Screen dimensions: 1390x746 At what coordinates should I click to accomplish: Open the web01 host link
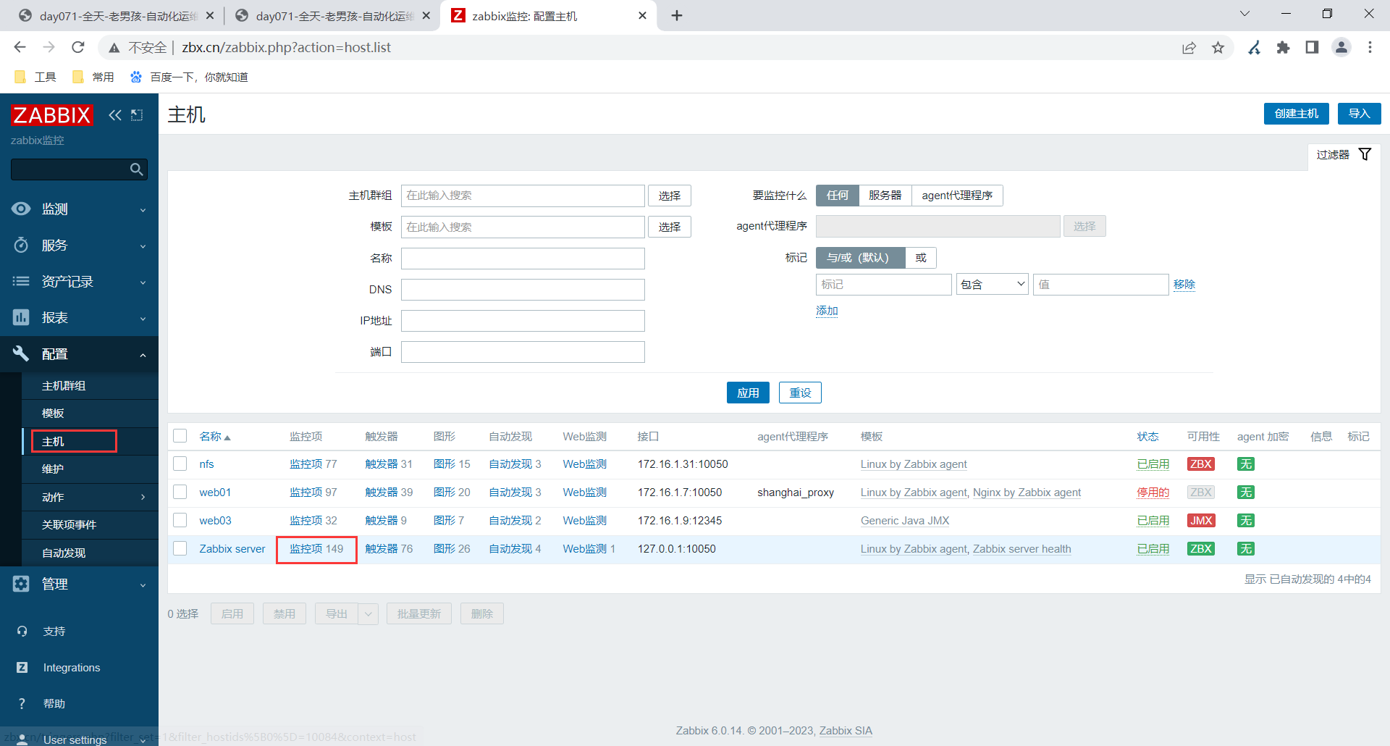click(x=215, y=493)
